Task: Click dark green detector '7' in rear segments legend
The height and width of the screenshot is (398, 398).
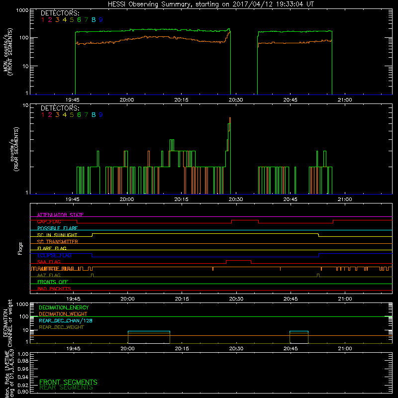Action: 86,115
